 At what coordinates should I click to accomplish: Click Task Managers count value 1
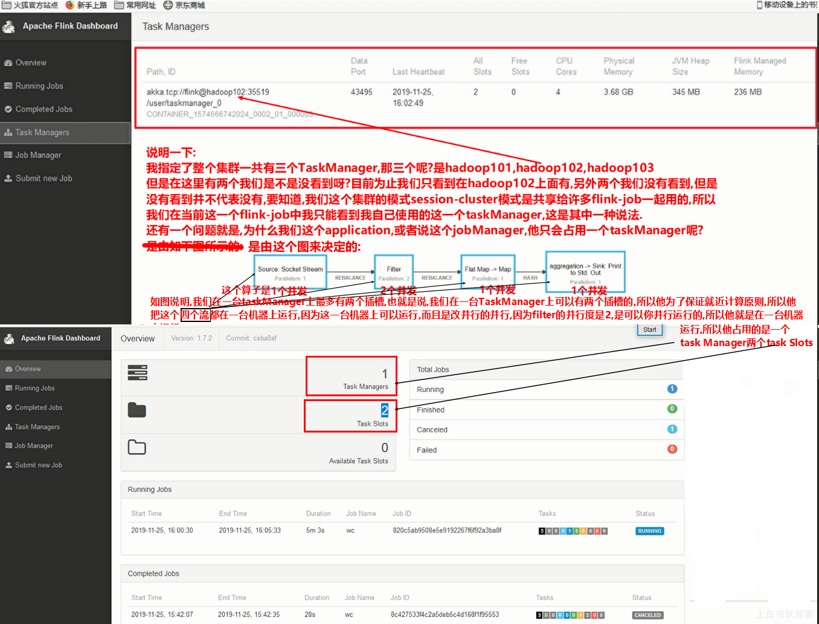coord(385,374)
